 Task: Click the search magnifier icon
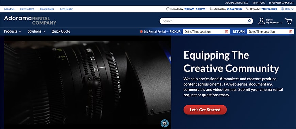point(249,21)
